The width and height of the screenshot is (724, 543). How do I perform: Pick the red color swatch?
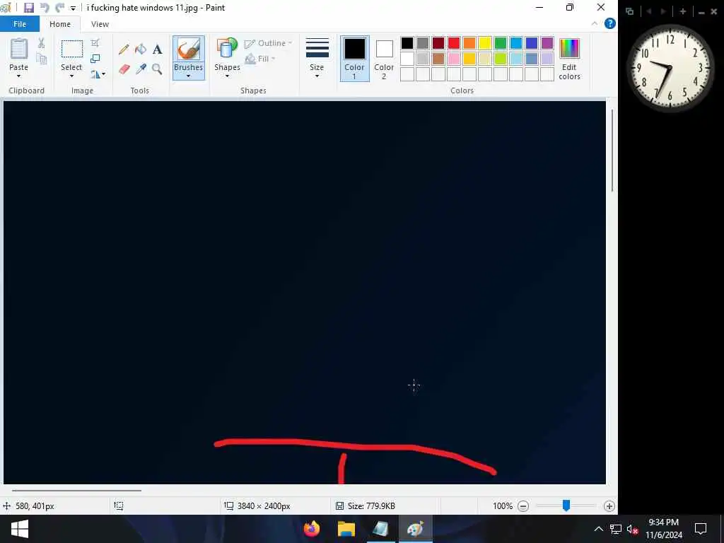click(453, 43)
